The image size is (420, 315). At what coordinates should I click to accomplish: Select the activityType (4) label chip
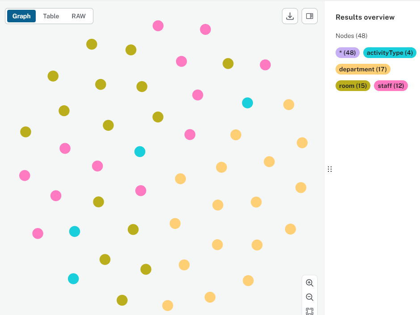coord(390,53)
